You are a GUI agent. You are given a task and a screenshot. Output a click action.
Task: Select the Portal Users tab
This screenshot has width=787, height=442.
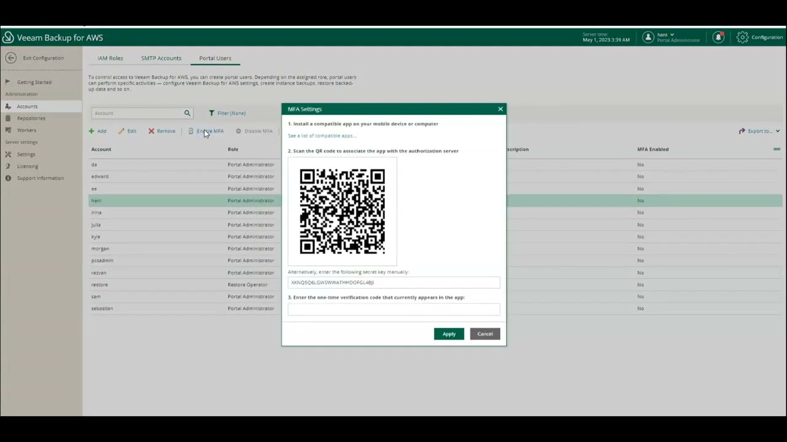215,58
